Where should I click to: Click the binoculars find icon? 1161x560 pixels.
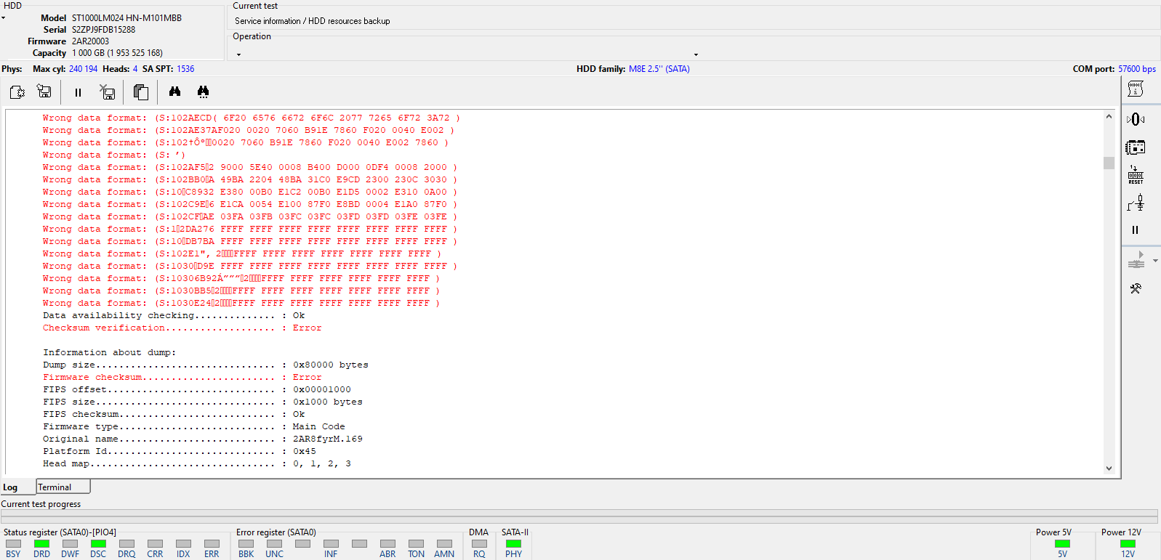[174, 92]
